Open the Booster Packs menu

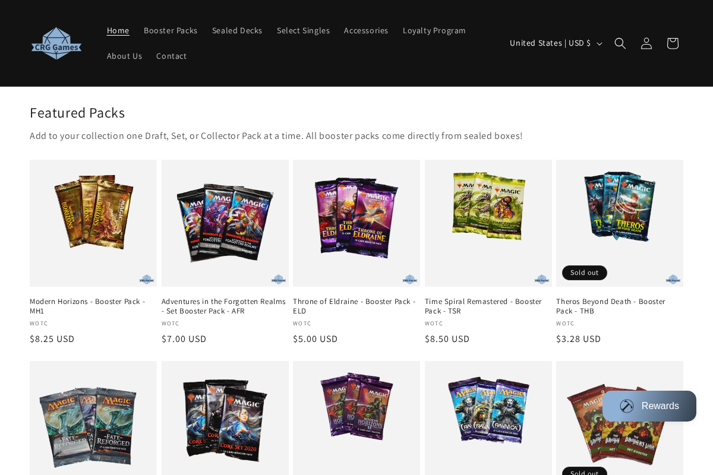pos(171,30)
